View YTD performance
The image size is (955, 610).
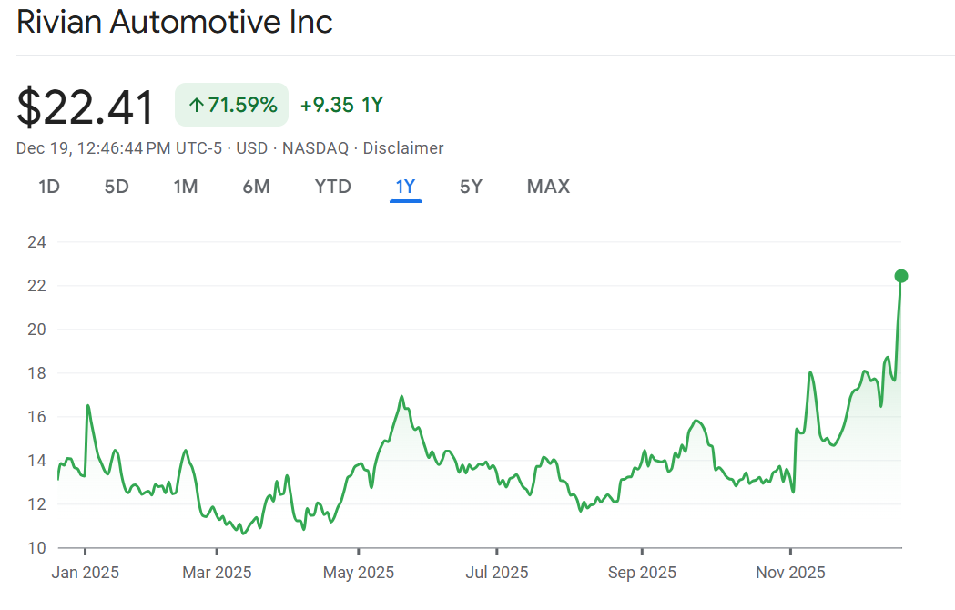click(x=332, y=187)
